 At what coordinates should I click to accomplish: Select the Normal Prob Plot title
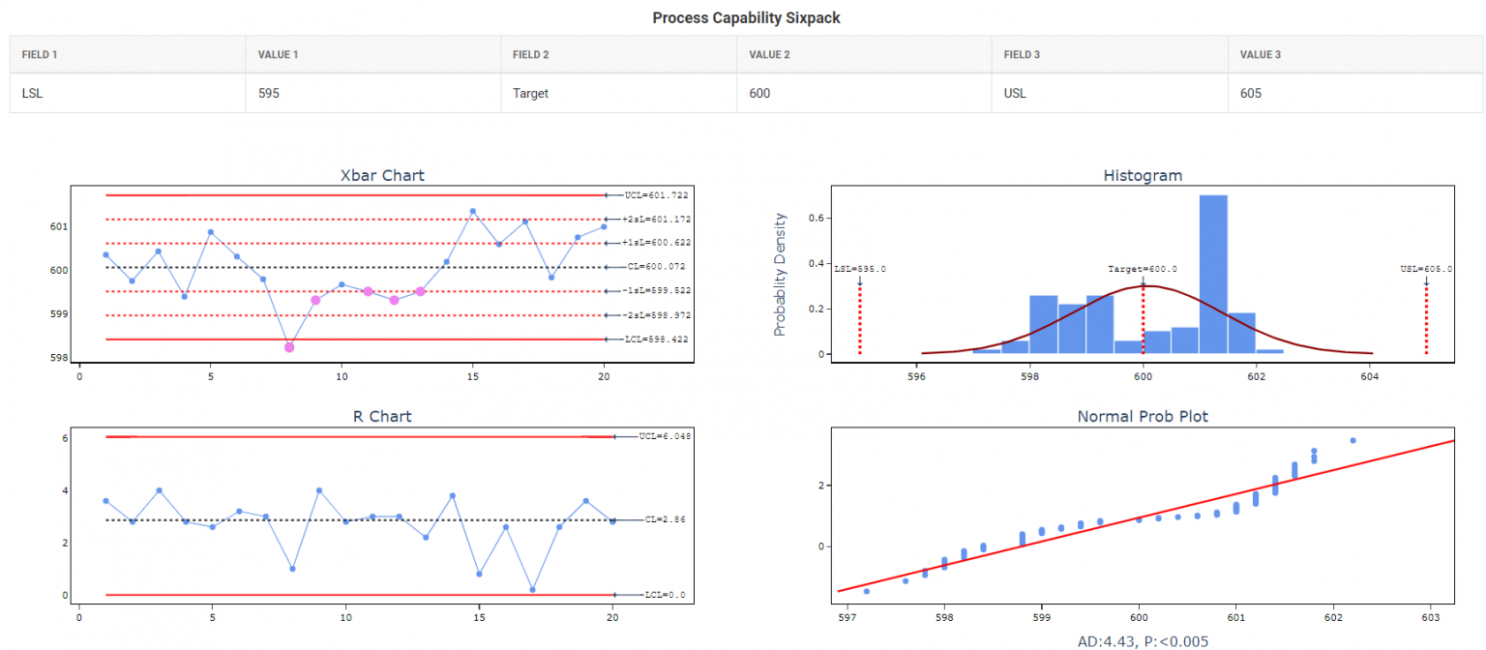click(1142, 417)
